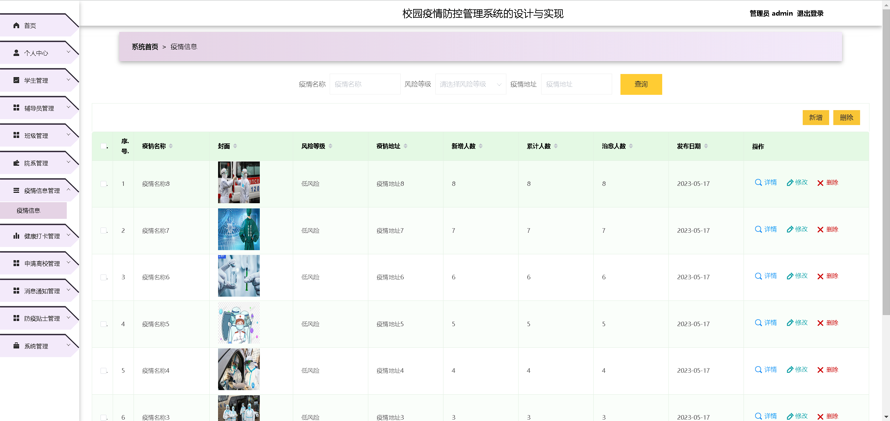The width and height of the screenshot is (890, 421).
Task: Click the home icon in sidebar
Action: pos(16,25)
